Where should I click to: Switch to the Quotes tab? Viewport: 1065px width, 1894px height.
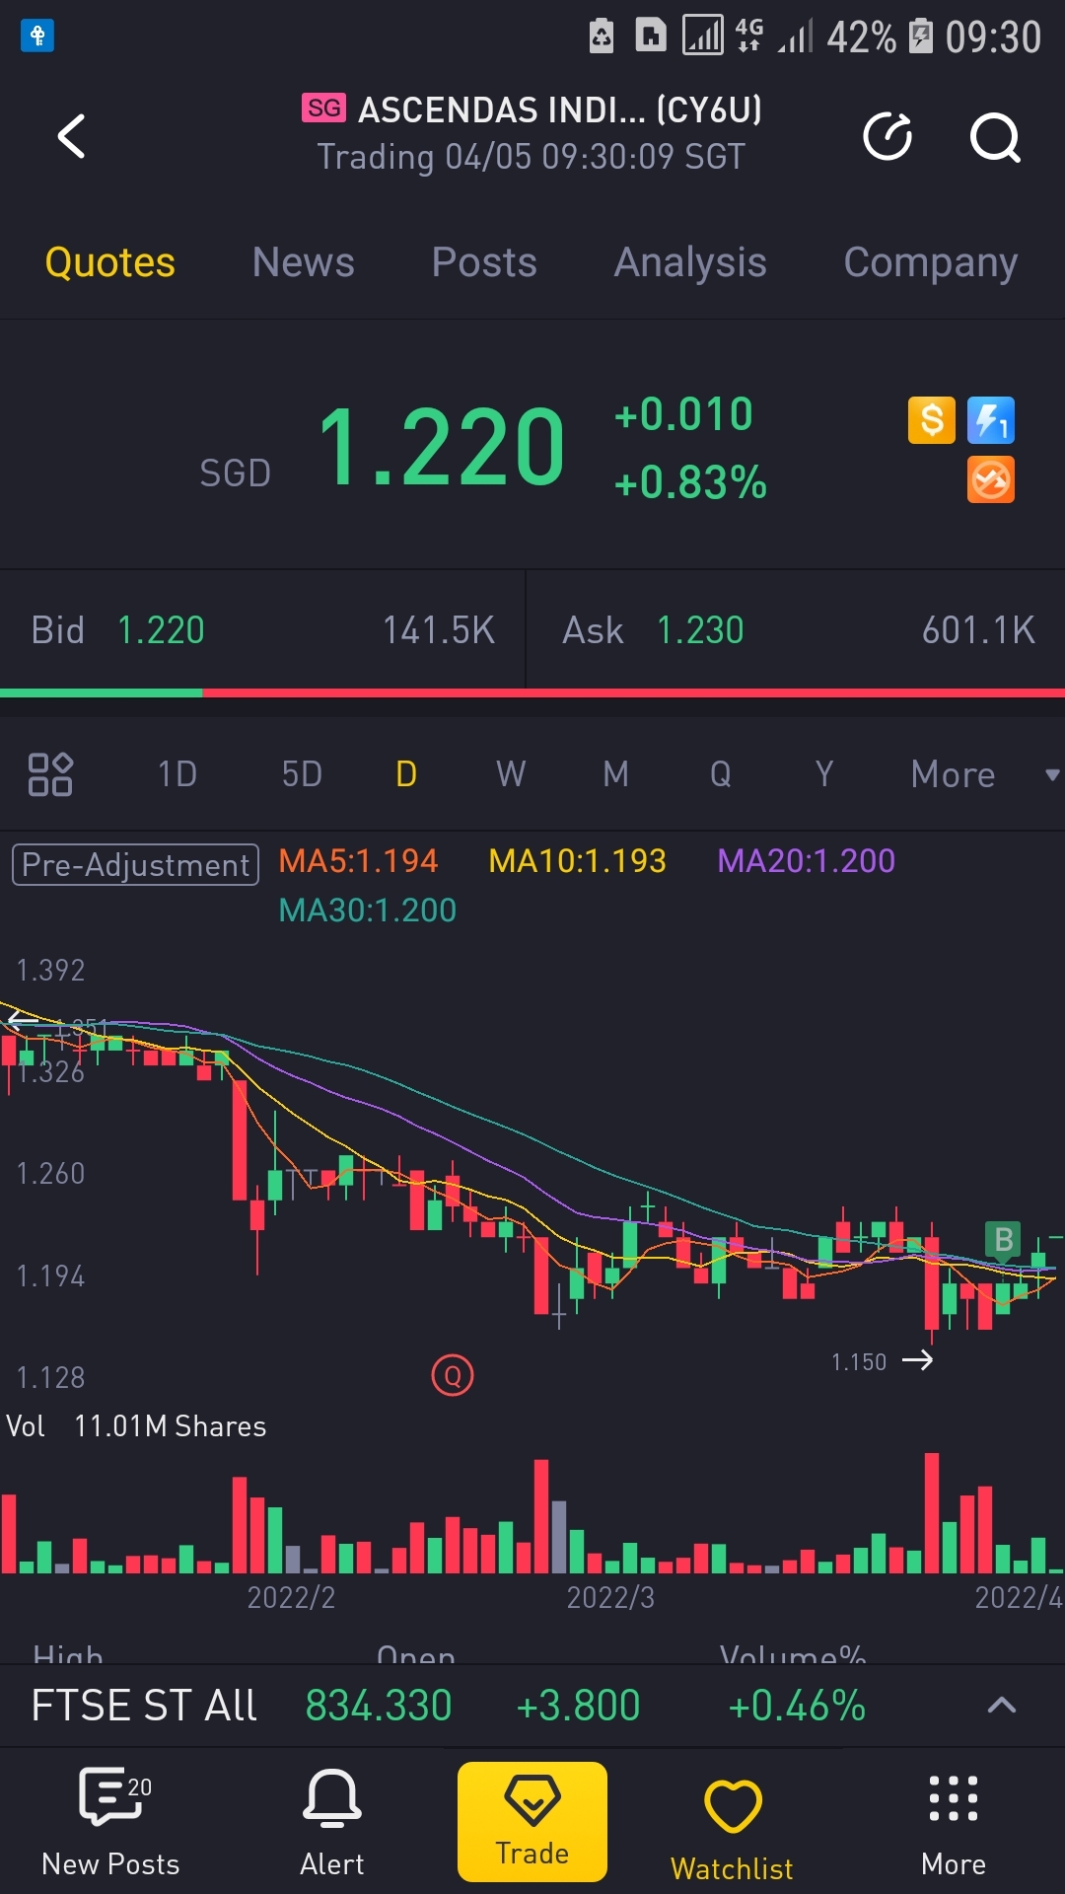click(110, 262)
